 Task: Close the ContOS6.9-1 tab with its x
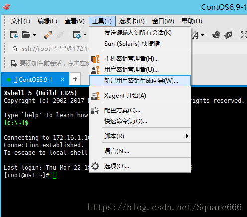pos(62,80)
